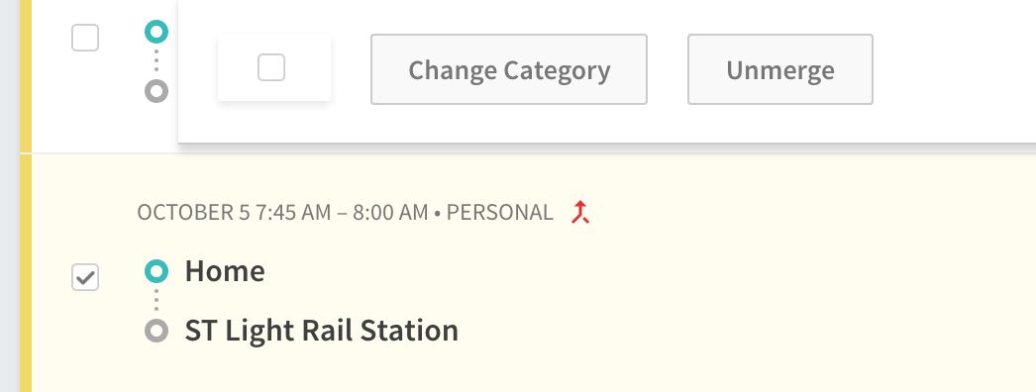Screen dimensions: 1036x392
Task: Click the dotted connector between Home and ST Light Rail Station
Action: pos(156,300)
